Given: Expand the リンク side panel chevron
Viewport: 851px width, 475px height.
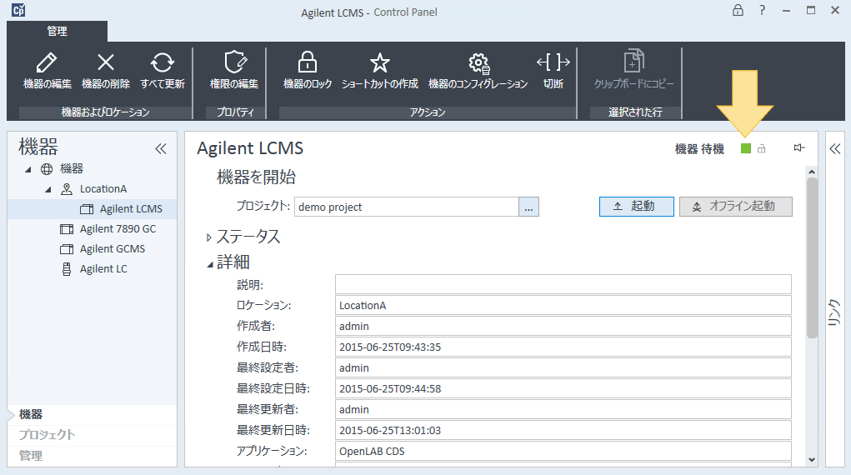Looking at the screenshot, I should (834, 148).
